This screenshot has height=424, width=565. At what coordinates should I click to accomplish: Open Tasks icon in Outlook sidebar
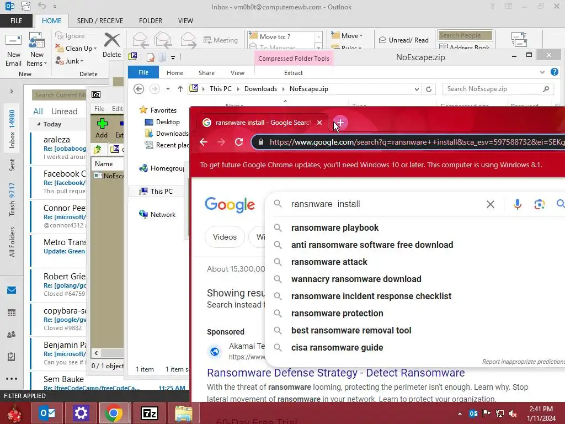[x=12, y=357]
